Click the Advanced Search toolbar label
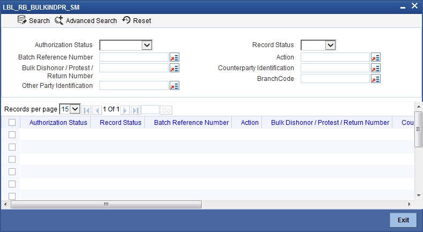Viewport: 423px width, 232px height. (91, 21)
